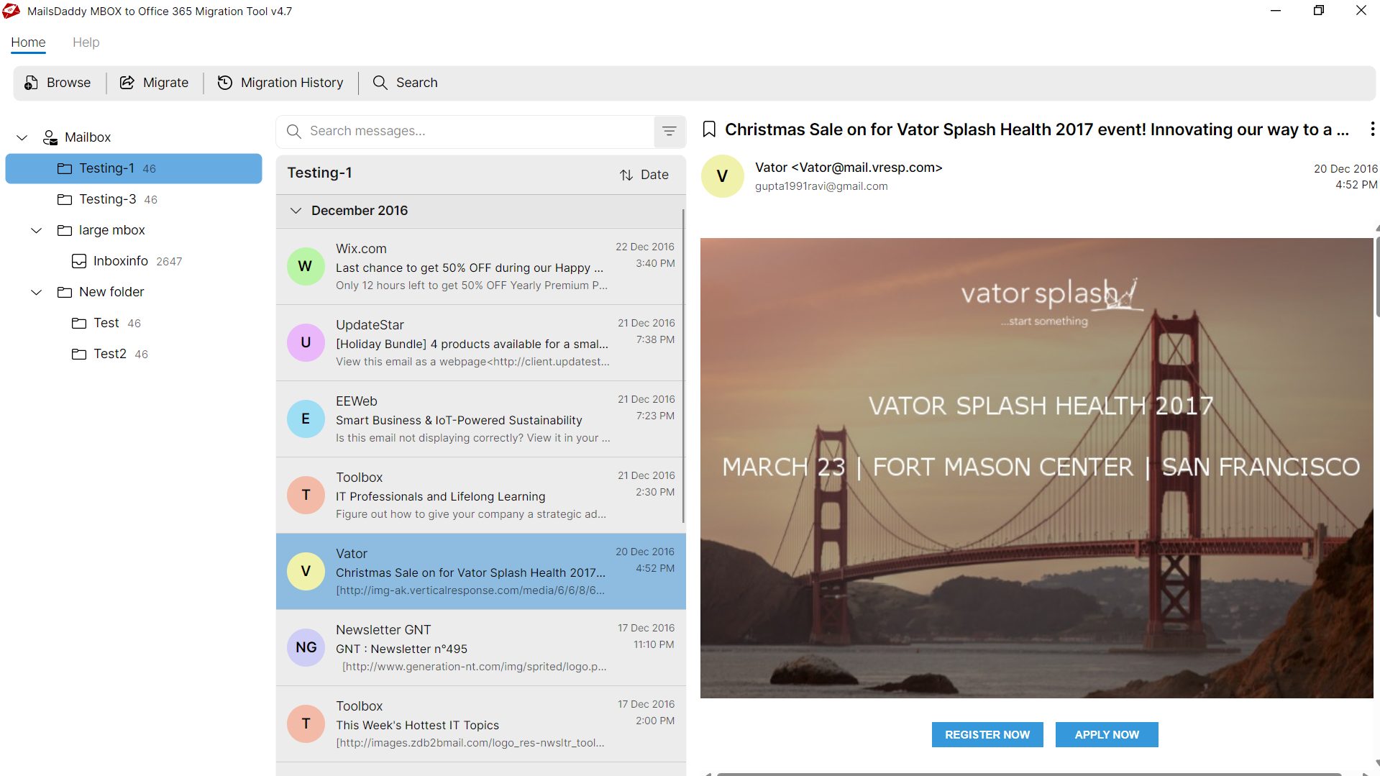Select the Testing-1 folder
Image resolution: width=1380 pixels, height=776 pixels.
(134, 168)
